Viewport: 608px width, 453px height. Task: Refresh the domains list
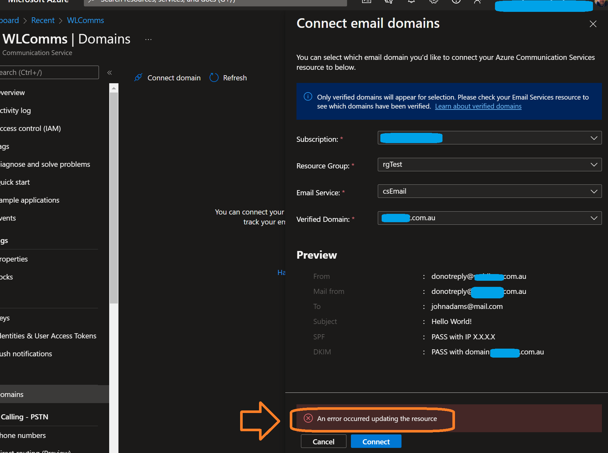click(228, 78)
